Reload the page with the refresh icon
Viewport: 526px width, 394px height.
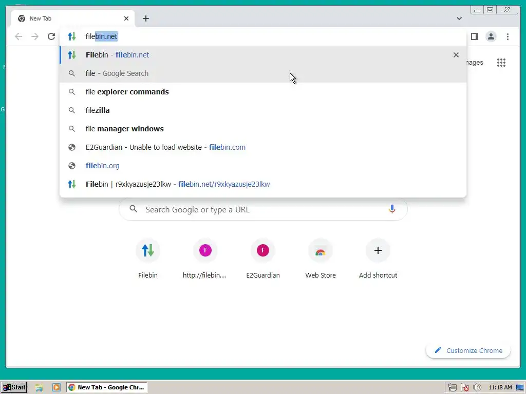tap(51, 36)
